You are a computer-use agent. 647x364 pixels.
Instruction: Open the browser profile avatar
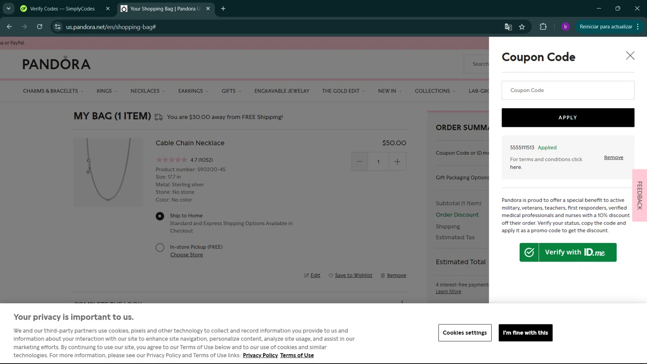point(565,27)
